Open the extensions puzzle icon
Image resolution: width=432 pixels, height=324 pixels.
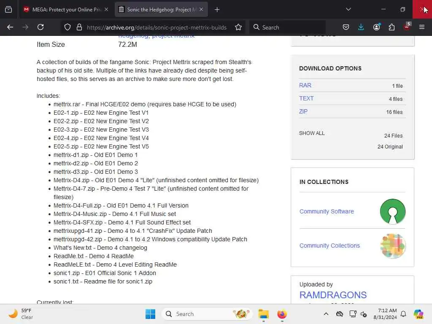(391, 27)
